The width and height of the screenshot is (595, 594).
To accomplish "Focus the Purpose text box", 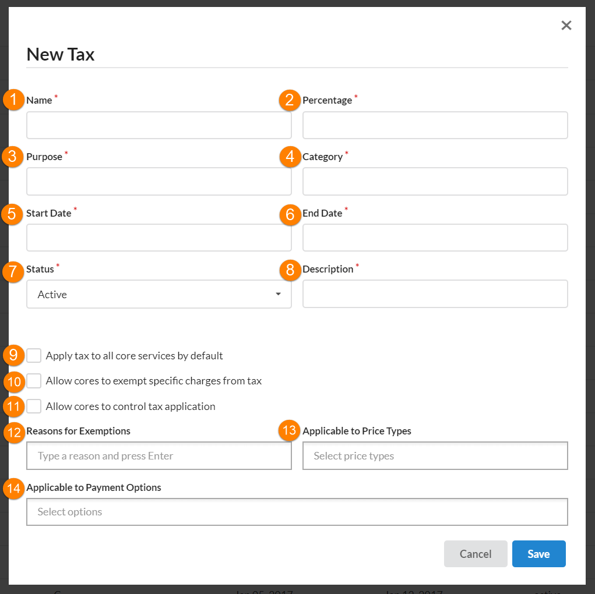I will pyautogui.click(x=159, y=182).
